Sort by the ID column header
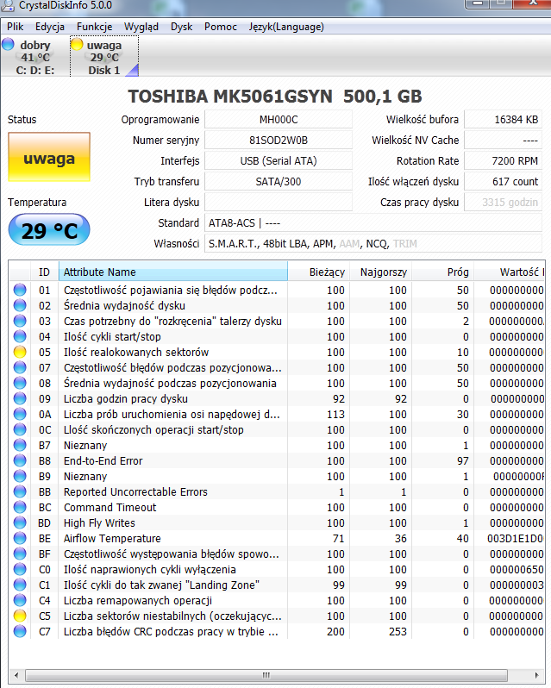The width and height of the screenshot is (551, 688). (44, 272)
